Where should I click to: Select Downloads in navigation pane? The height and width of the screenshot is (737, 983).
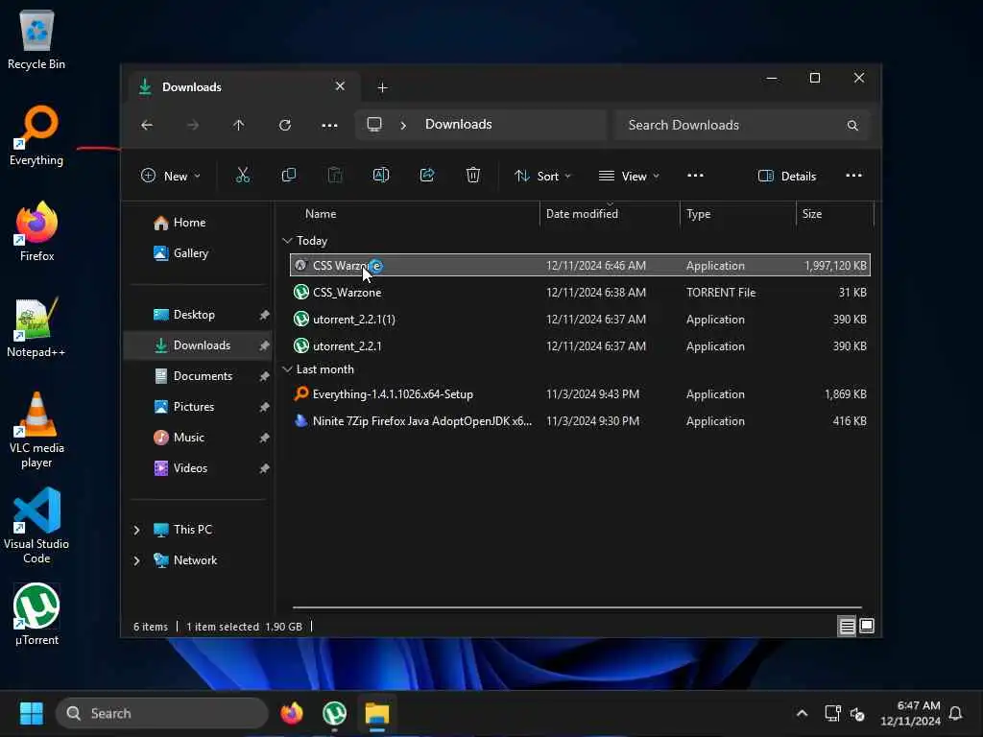coord(197,345)
